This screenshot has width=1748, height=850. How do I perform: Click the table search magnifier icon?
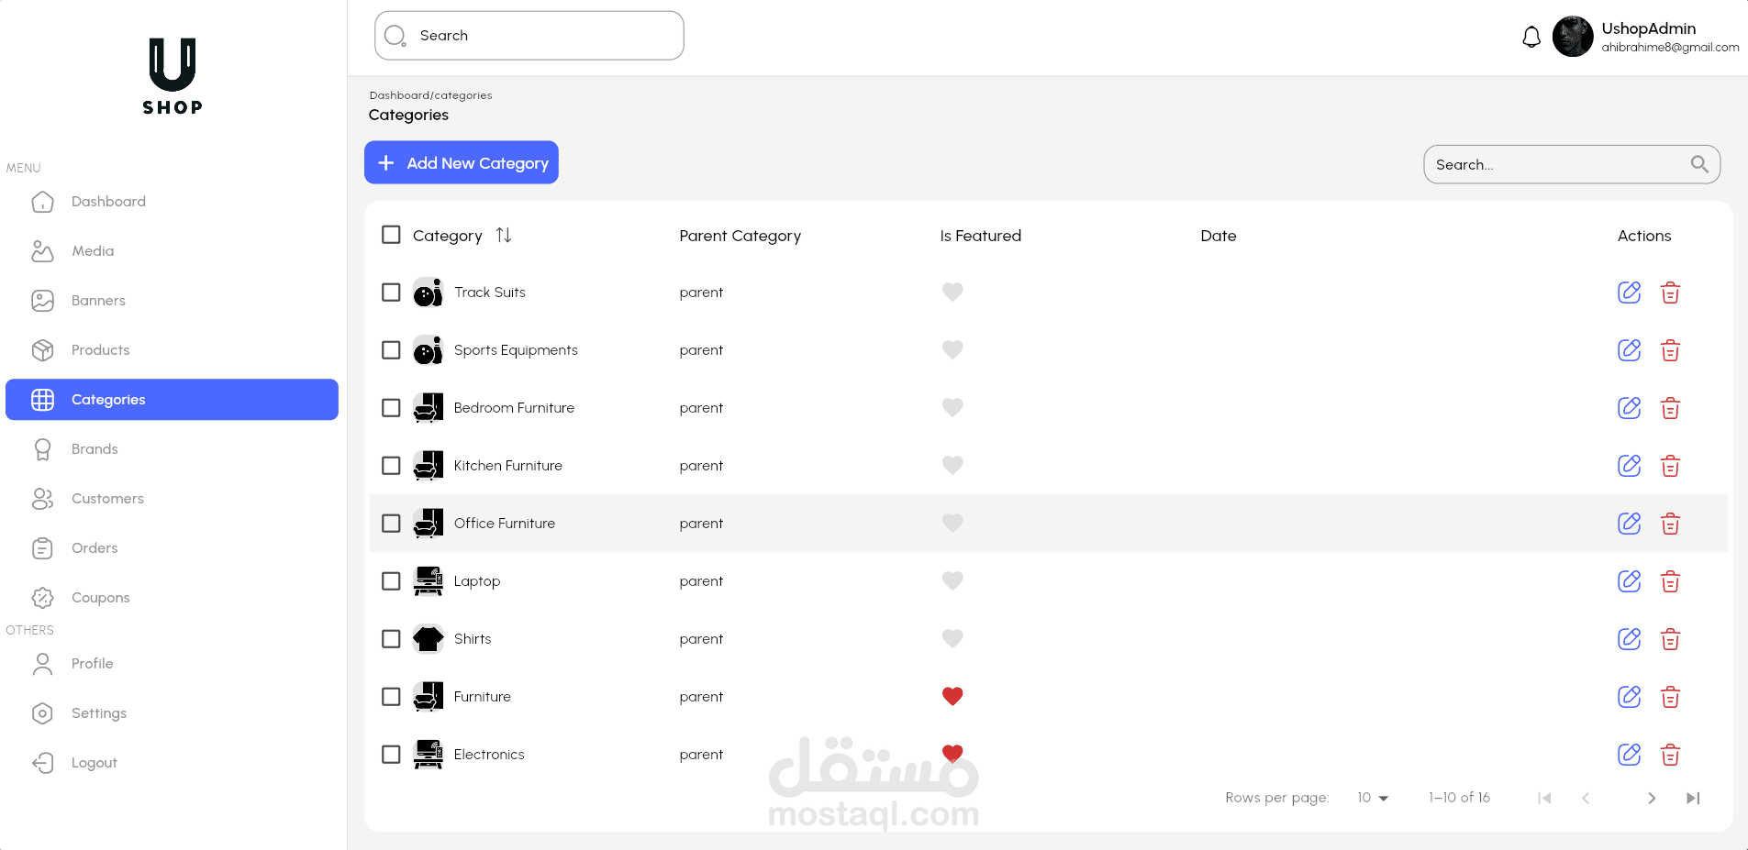point(1699,164)
